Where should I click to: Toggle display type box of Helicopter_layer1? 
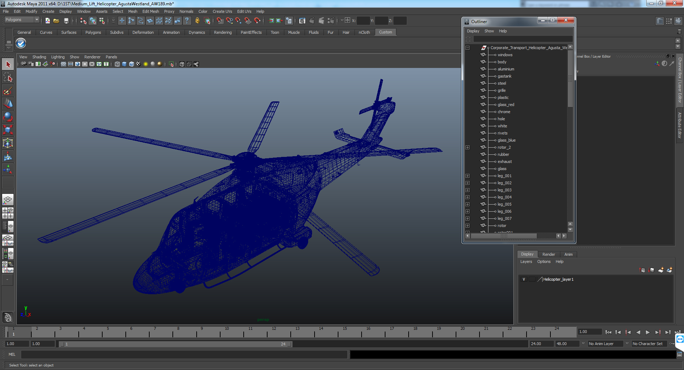pyautogui.click(x=532, y=279)
